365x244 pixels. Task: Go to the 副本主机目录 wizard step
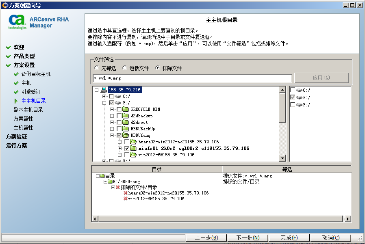[x=28, y=110]
